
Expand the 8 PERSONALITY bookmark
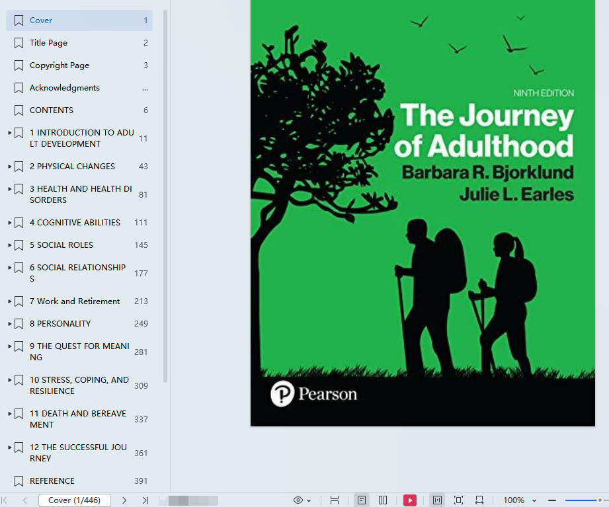click(10, 324)
